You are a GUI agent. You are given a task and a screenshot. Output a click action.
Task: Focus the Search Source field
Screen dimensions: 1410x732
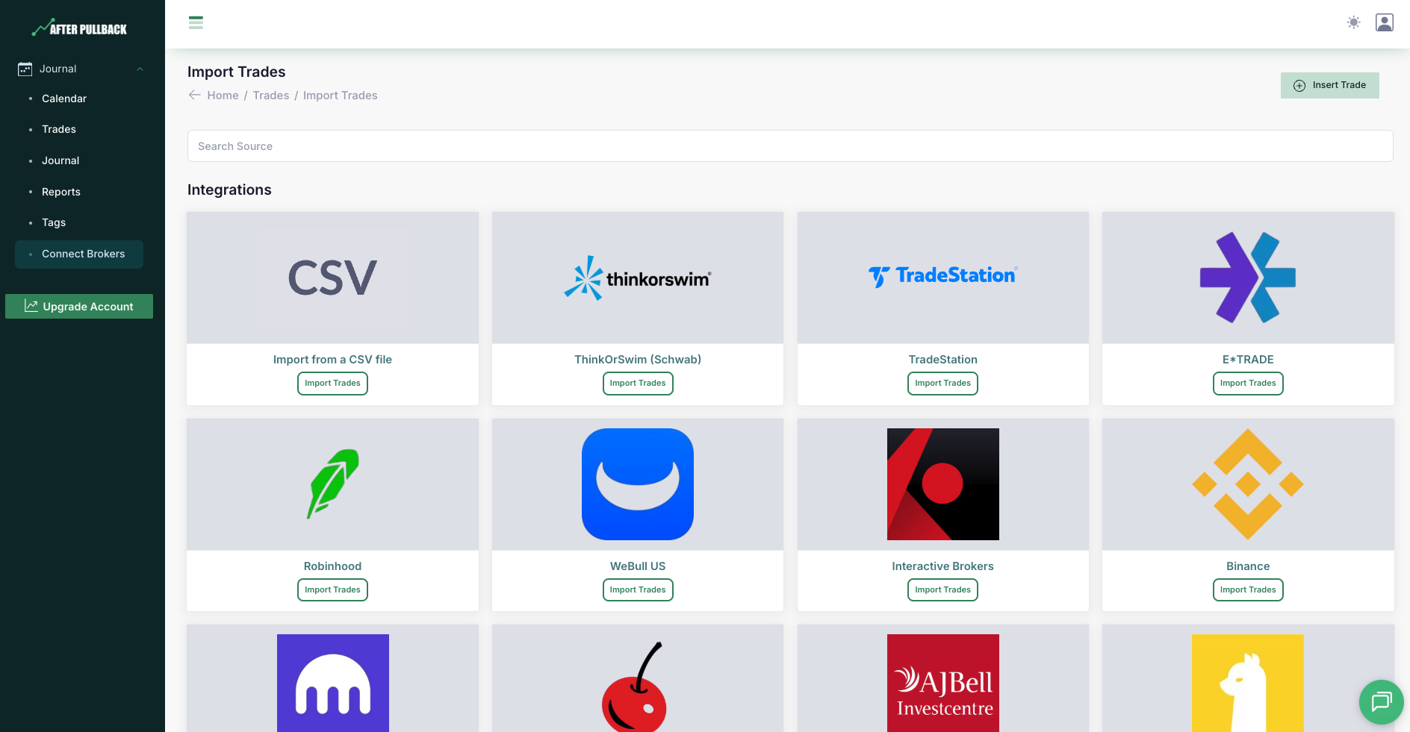click(x=790, y=146)
